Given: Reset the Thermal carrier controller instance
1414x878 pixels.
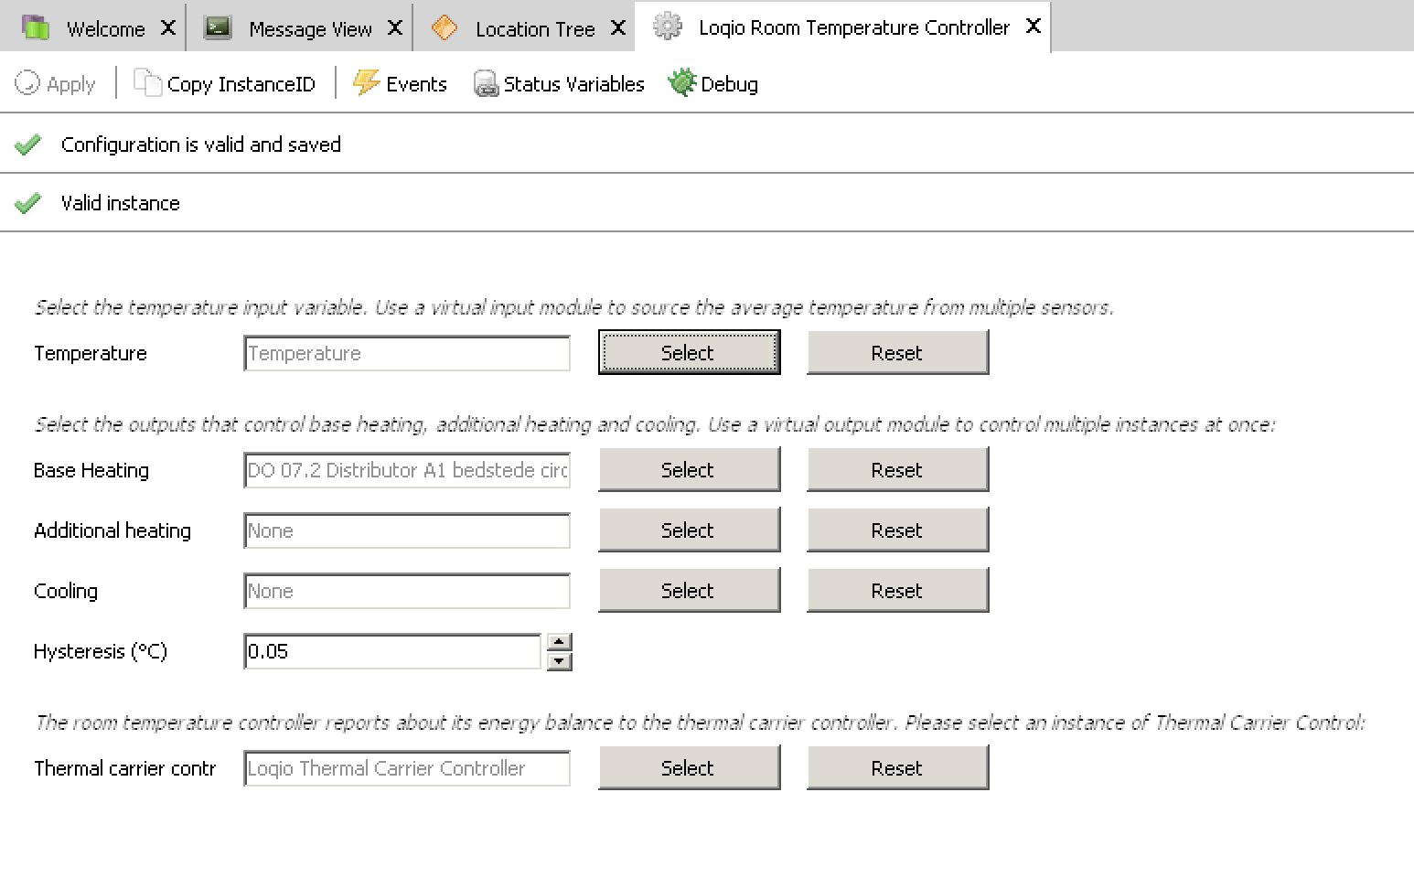Looking at the screenshot, I should (896, 768).
